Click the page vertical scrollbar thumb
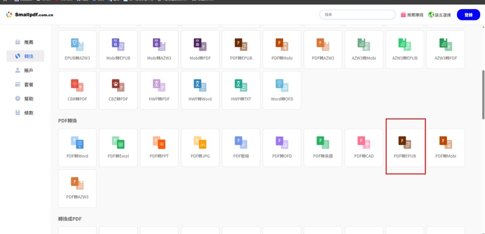The height and width of the screenshot is (234, 485). pos(483,95)
